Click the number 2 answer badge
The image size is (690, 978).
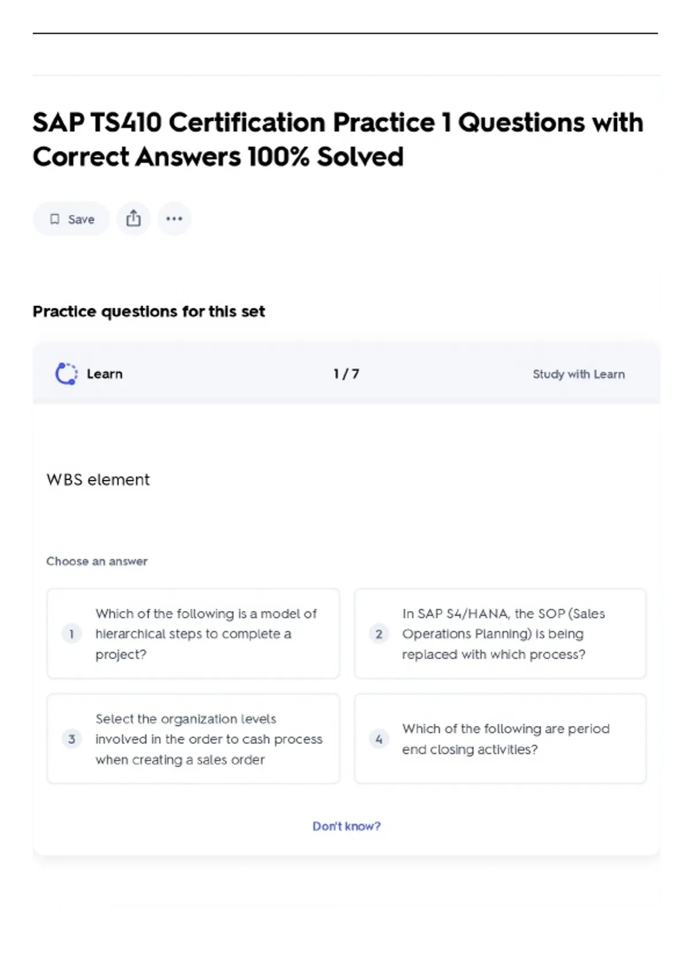(378, 634)
